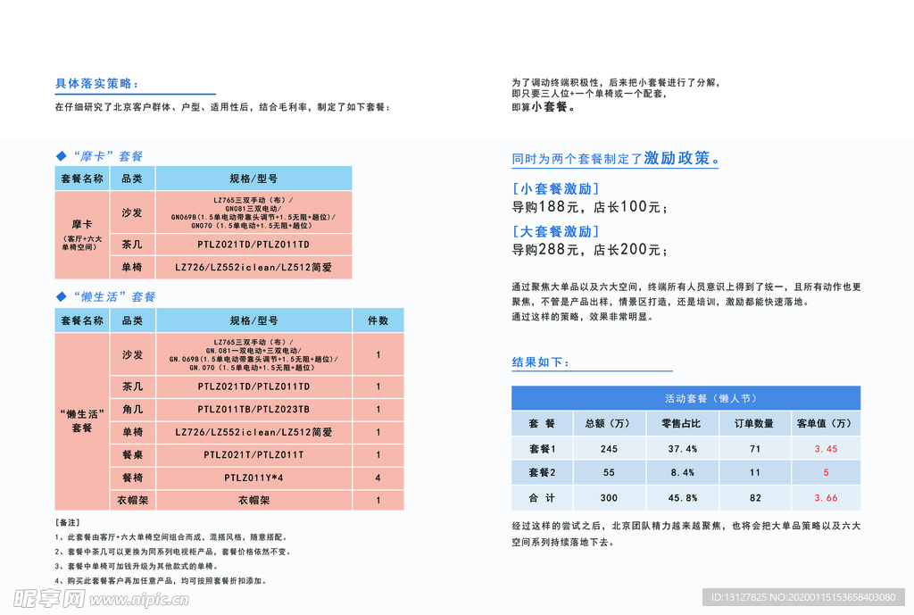914x615 pixels.
Task: Select note 3 about 单椅加钱升级
Action: [137, 566]
